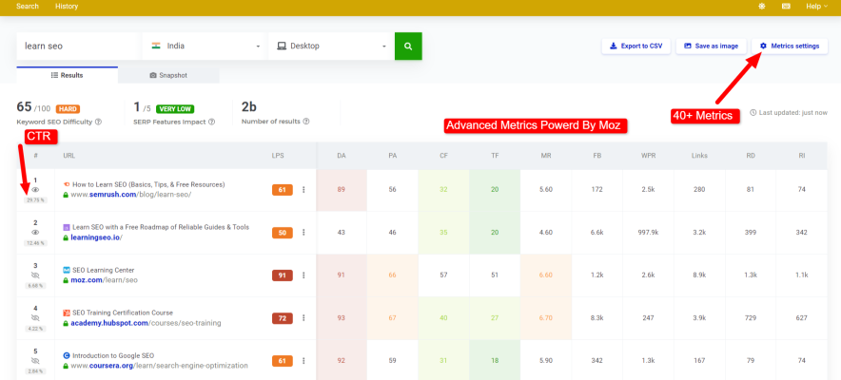The image size is (841, 380).
Task: Open three-dot menu for moz.com row
Action: click(303, 275)
